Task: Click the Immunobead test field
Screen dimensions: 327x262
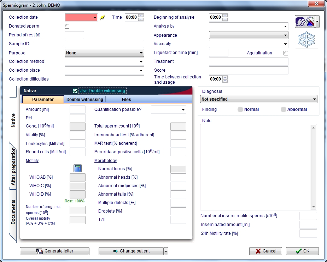Action: tap(178, 135)
